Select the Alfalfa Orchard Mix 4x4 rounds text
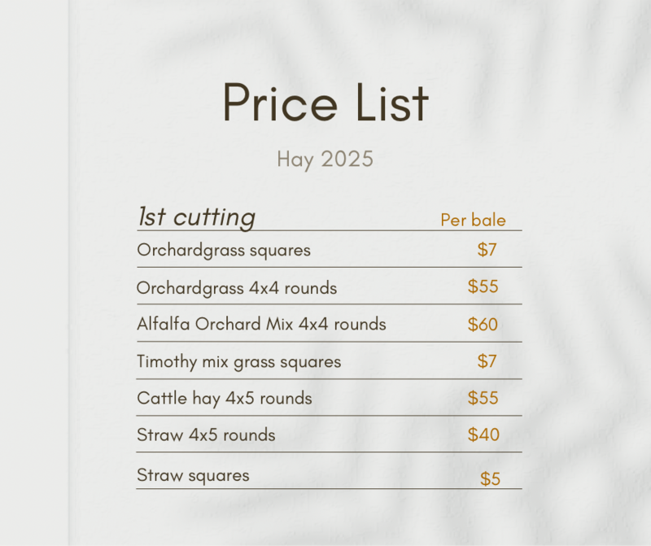651x546 pixels. (x=261, y=324)
